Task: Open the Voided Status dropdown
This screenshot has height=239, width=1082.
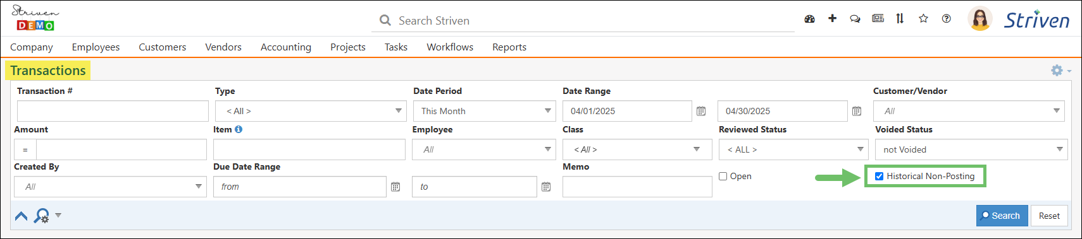Action: coord(972,149)
